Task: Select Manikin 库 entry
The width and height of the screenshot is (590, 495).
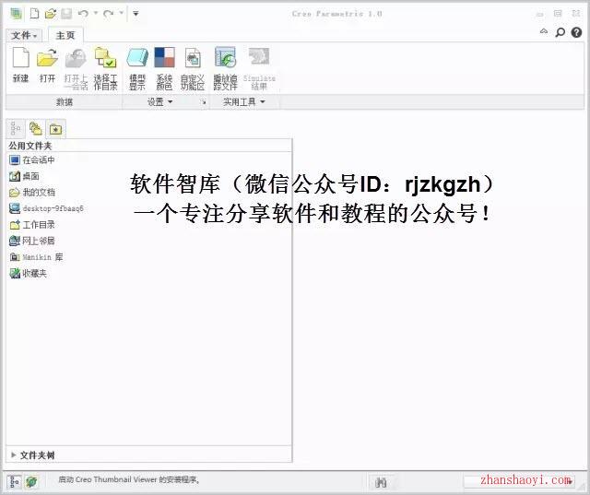Action: pyautogui.click(x=36, y=257)
